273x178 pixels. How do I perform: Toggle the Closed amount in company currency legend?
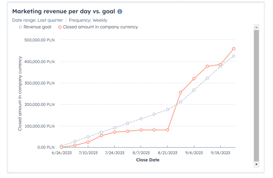click(x=98, y=27)
